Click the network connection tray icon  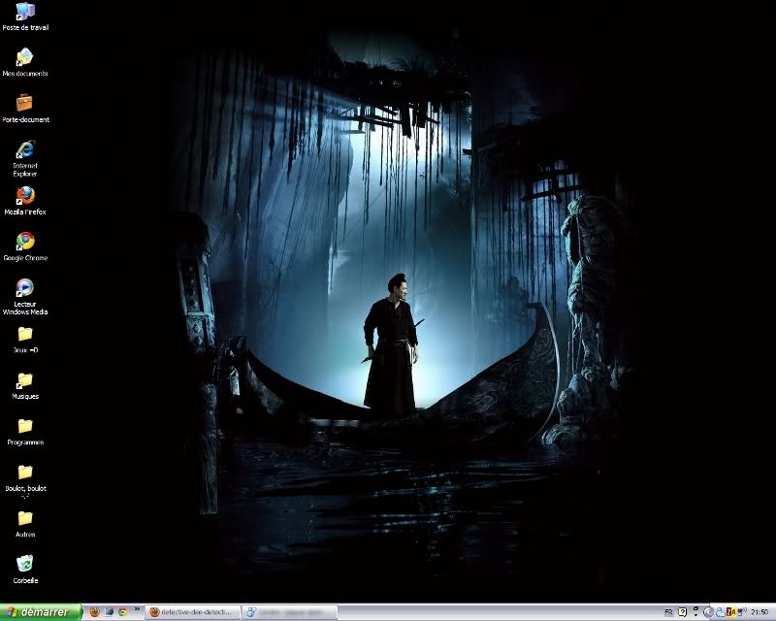pyautogui.click(x=741, y=612)
